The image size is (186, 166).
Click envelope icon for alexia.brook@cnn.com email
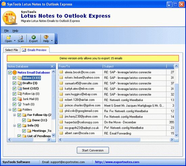point(61,72)
